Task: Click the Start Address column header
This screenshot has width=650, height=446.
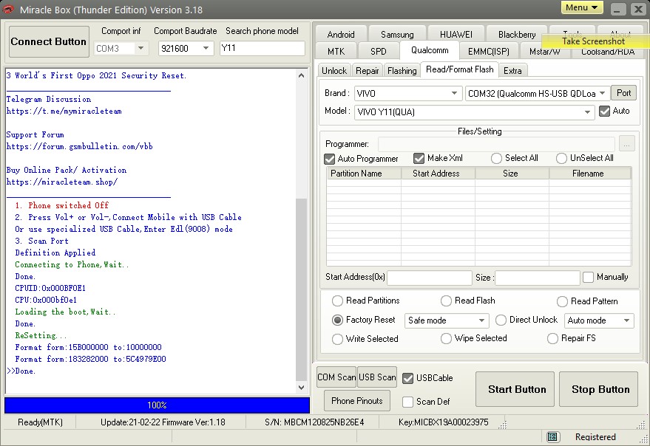Action: pos(438,174)
